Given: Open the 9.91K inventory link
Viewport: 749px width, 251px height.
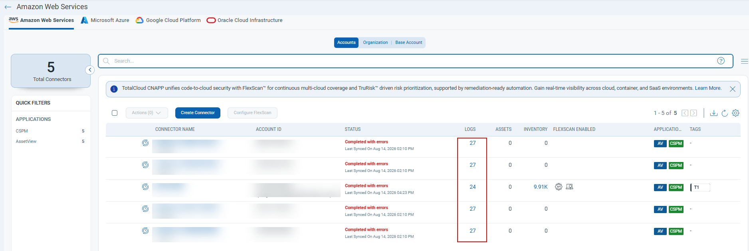Looking at the screenshot, I should pyautogui.click(x=541, y=187).
